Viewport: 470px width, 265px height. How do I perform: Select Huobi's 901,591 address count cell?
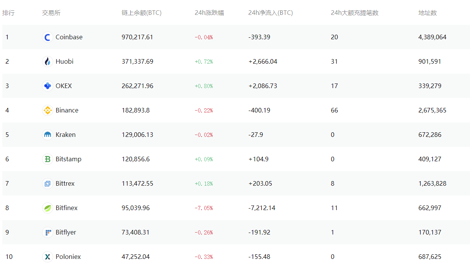pos(429,62)
